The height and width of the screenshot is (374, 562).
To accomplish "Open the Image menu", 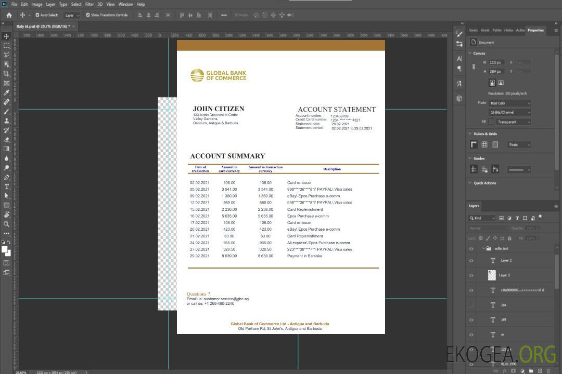I will [37, 4].
